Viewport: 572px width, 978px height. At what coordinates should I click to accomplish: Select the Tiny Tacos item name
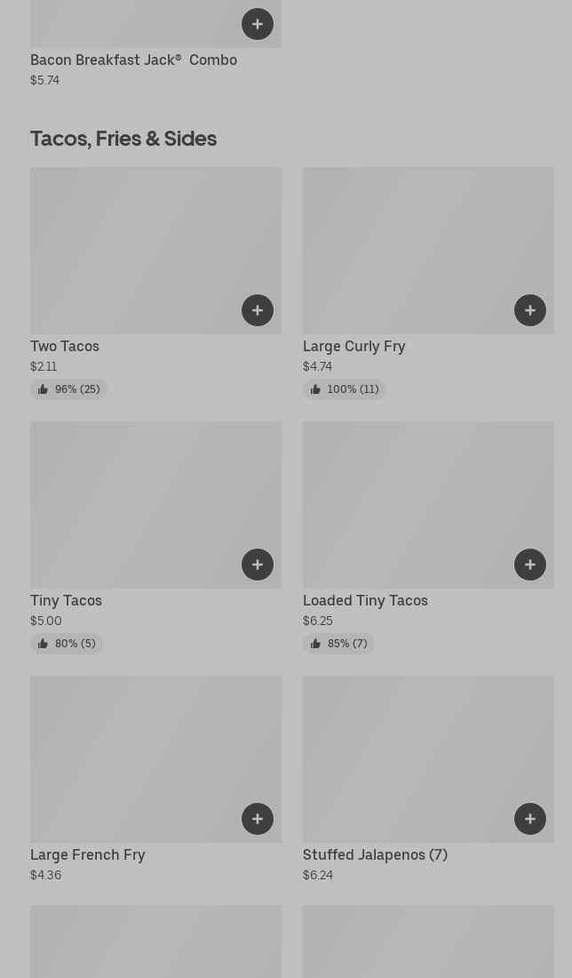click(x=66, y=601)
